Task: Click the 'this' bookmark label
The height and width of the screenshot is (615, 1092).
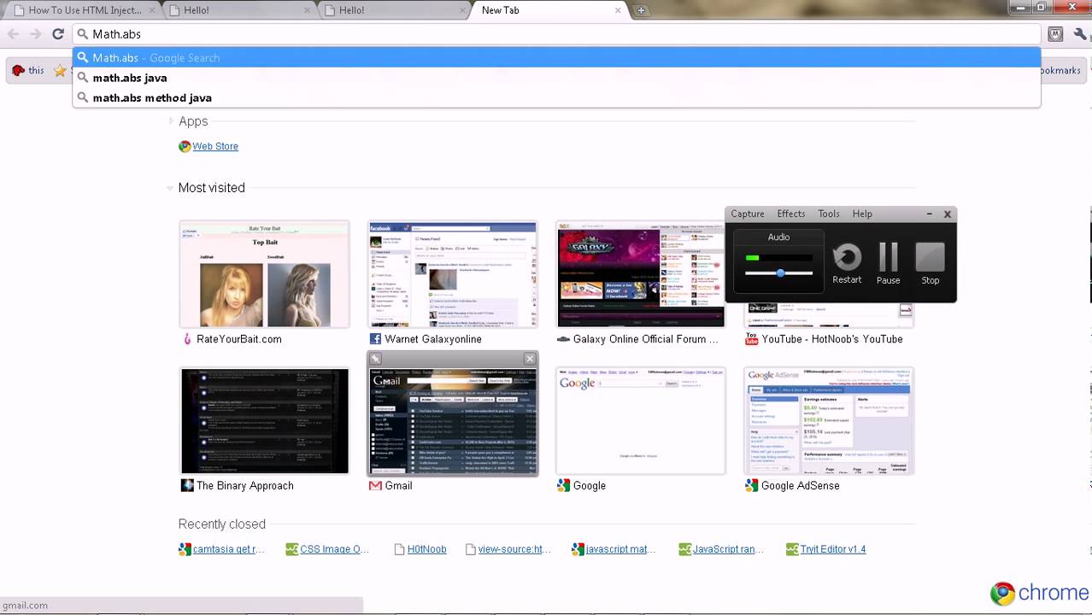Action: 36,71
